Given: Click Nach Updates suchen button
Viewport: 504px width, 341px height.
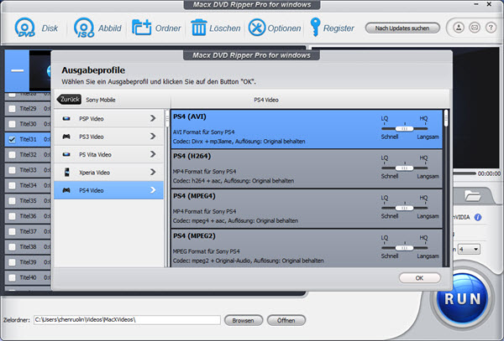Looking at the screenshot, I should pyautogui.click(x=402, y=28).
